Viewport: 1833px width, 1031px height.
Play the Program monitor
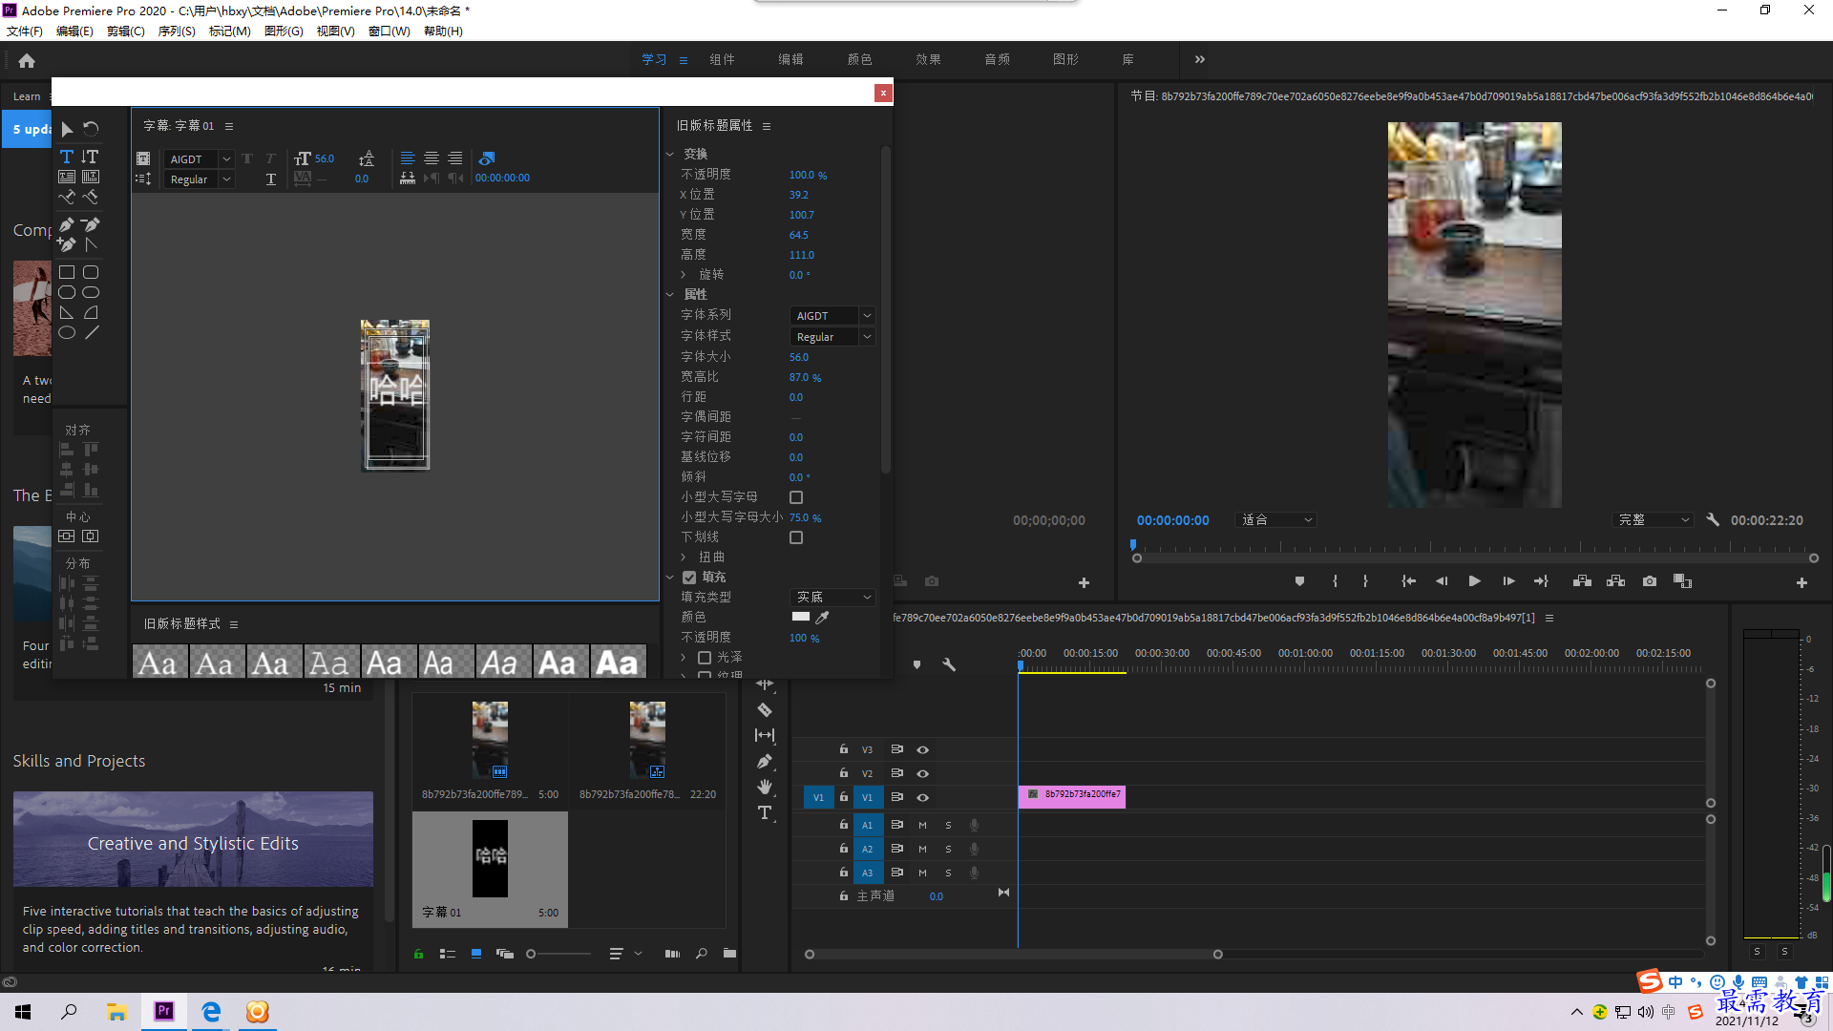1474,581
